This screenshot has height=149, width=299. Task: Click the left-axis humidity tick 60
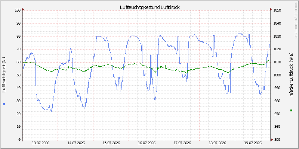(18, 62)
